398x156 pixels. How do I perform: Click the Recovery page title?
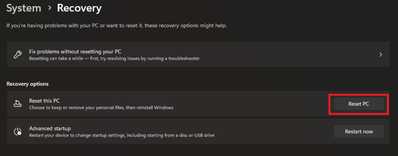pyautogui.click(x=79, y=8)
